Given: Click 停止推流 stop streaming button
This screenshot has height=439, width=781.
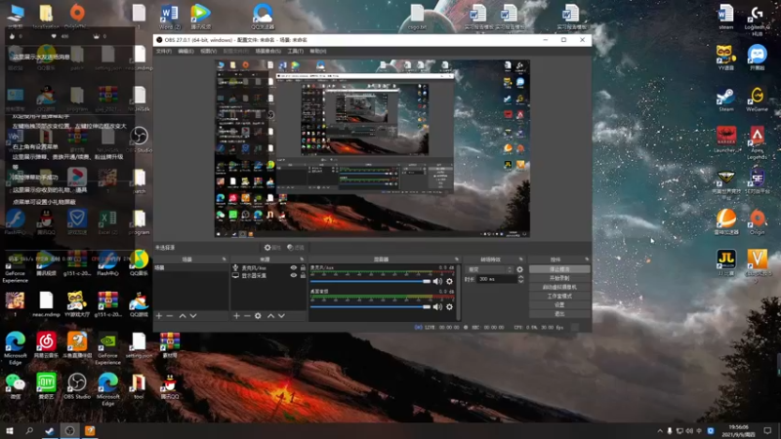Looking at the screenshot, I should [x=559, y=269].
